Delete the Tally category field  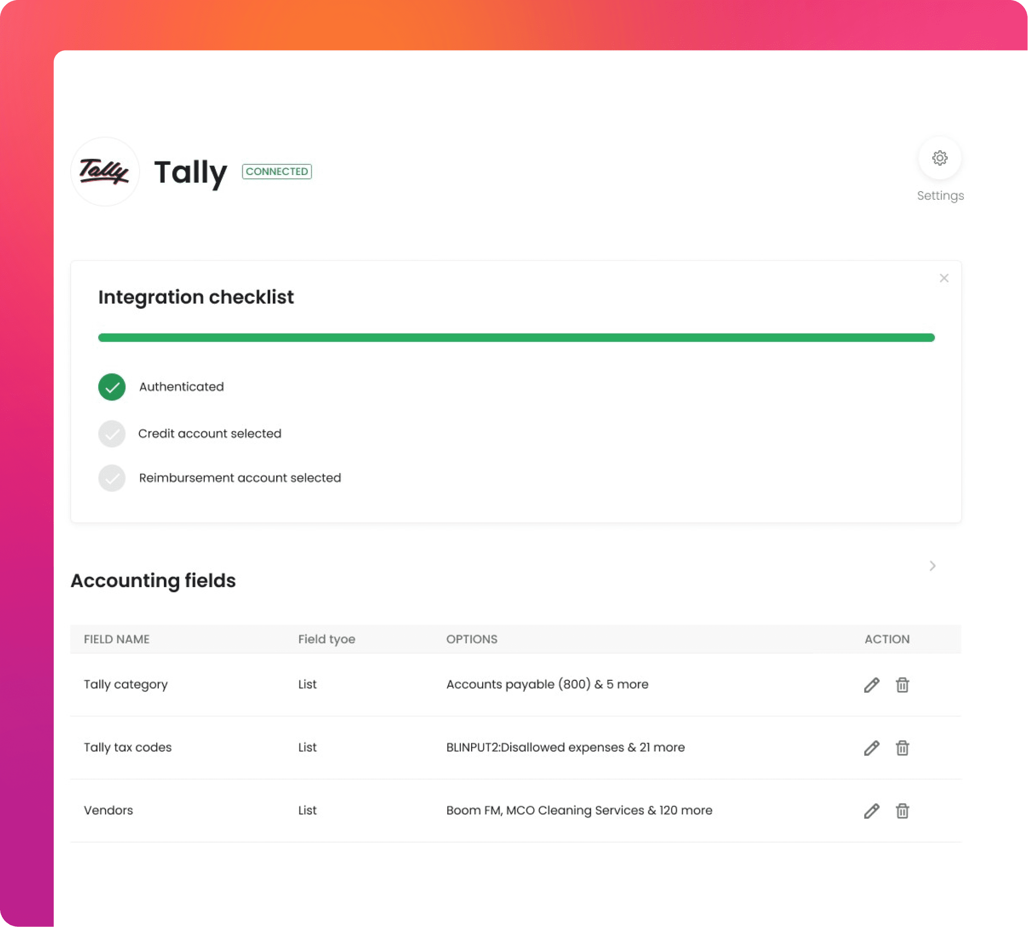click(x=903, y=685)
